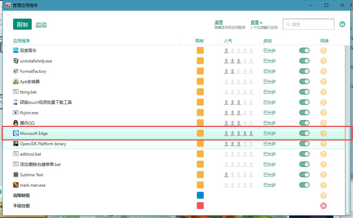The image size is (353, 218).
Task: Click the blue swatch for 高限制组
Action: point(200,196)
